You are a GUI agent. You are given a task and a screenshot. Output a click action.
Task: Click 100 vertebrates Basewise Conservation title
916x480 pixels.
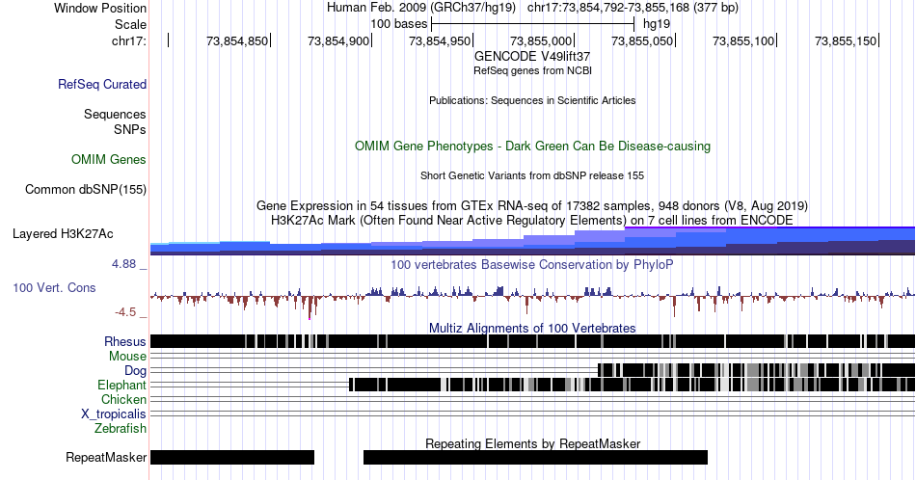tap(532, 264)
